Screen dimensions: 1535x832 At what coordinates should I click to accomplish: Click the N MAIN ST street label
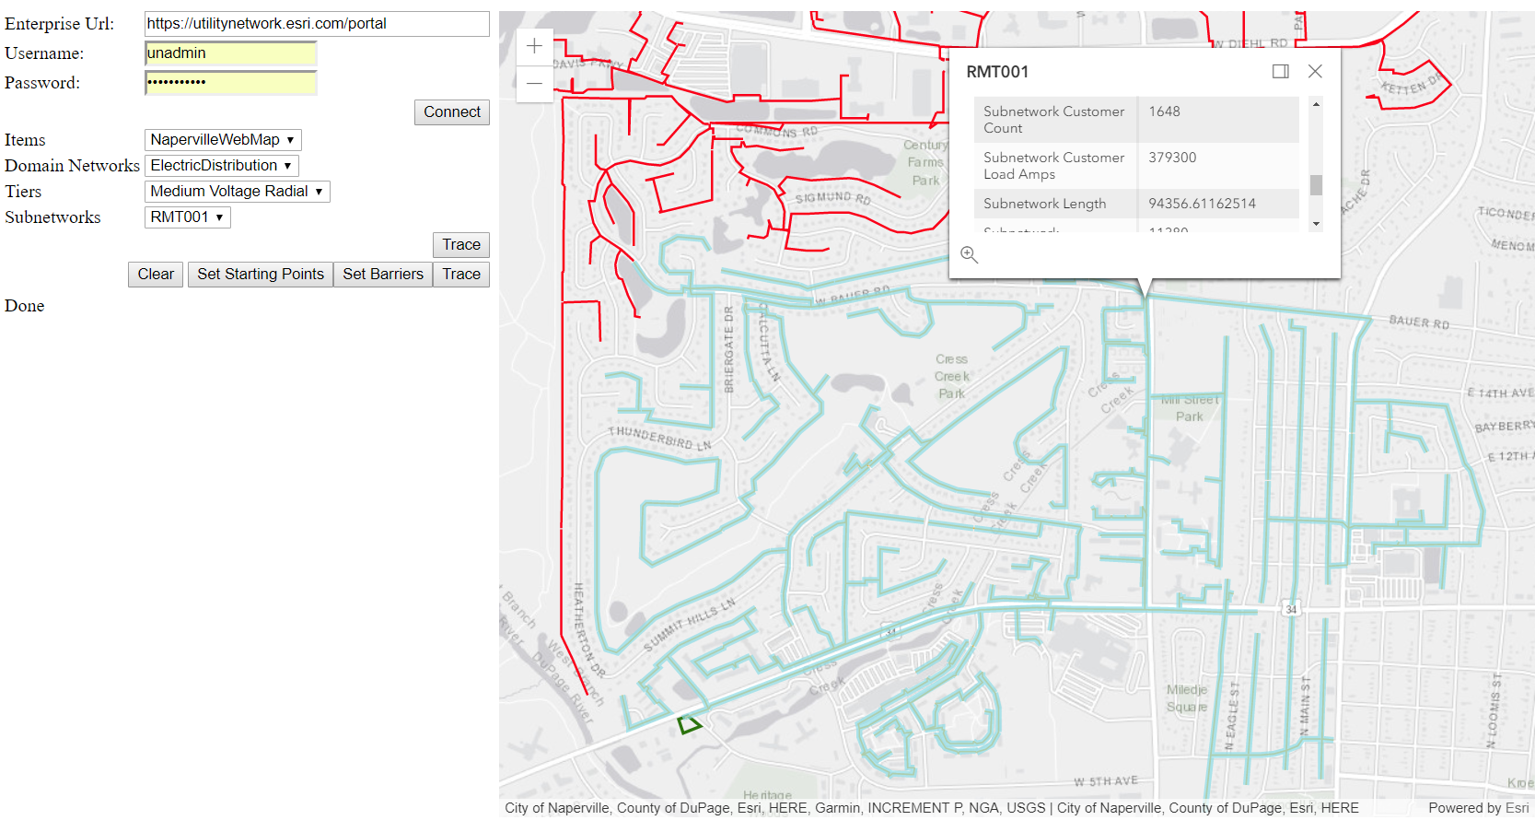[x=1305, y=706]
